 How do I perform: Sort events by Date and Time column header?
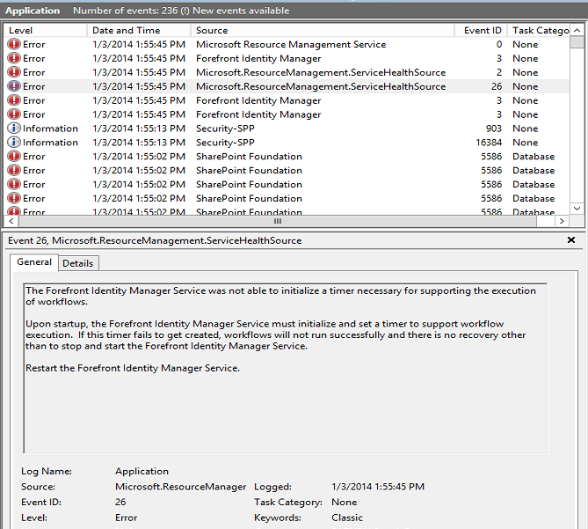click(x=139, y=31)
